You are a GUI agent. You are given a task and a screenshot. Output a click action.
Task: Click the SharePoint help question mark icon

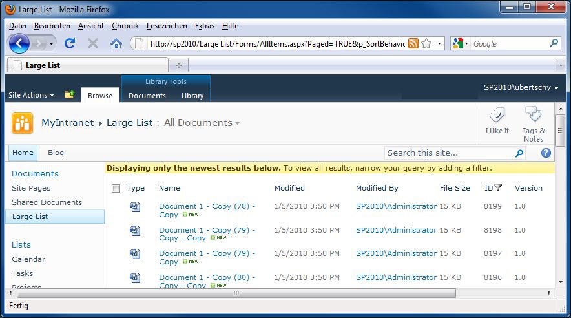546,153
